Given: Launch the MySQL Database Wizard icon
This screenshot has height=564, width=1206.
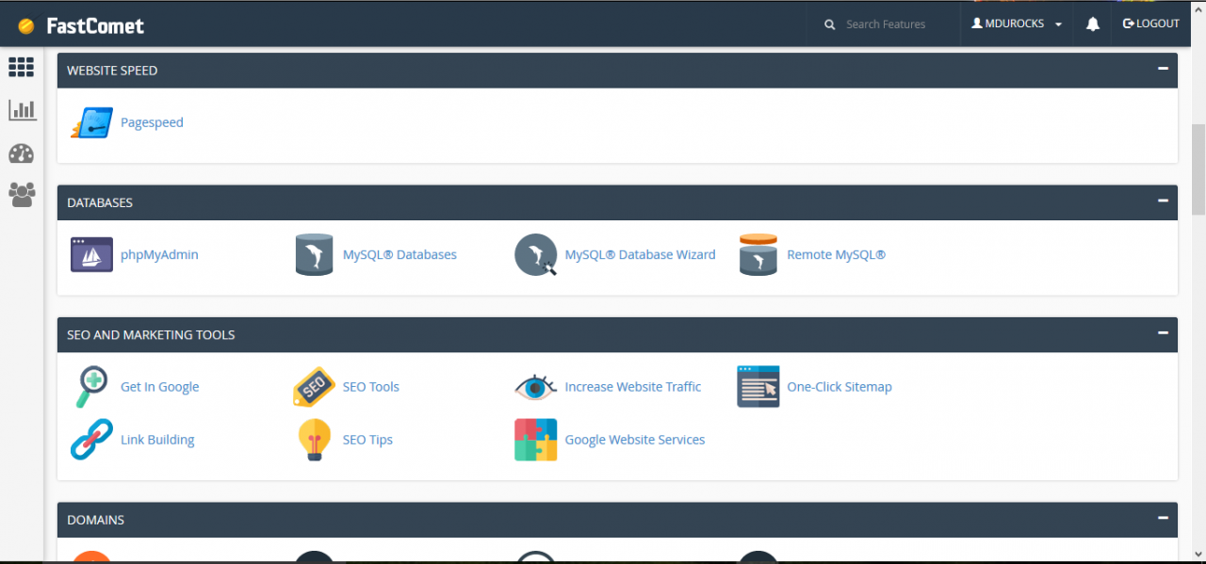Looking at the screenshot, I should [535, 255].
